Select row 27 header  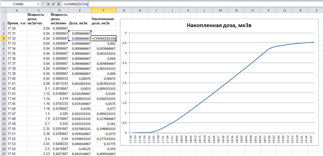point(3,153)
